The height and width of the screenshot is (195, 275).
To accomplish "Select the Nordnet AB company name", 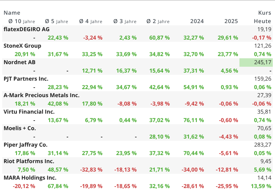I will (x=20, y=62).
